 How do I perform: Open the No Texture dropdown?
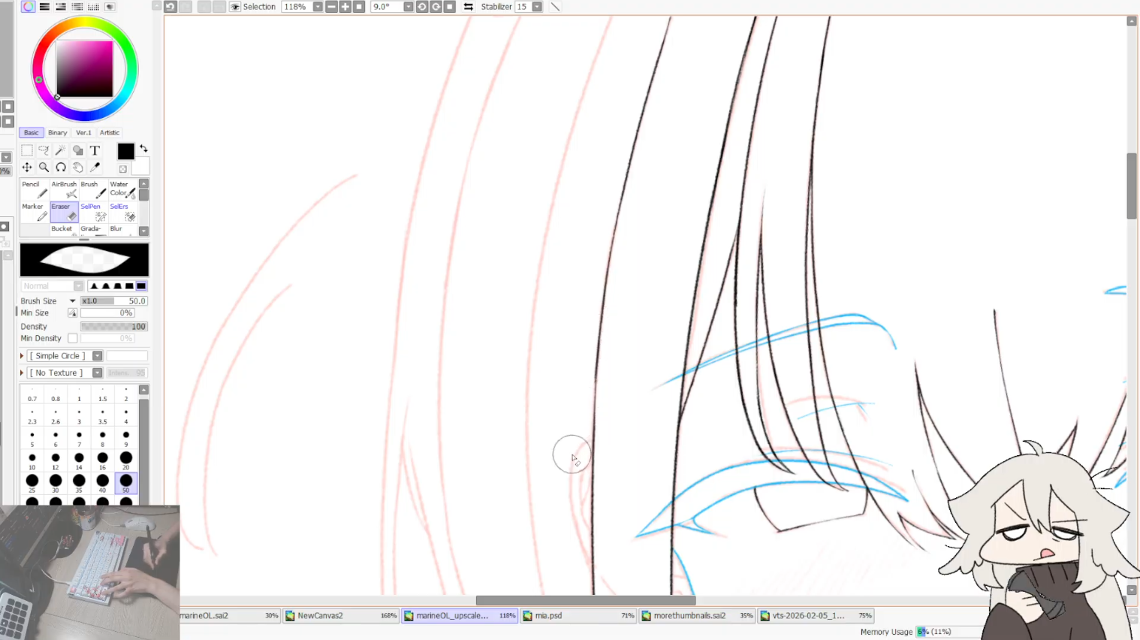pos(98,373)
